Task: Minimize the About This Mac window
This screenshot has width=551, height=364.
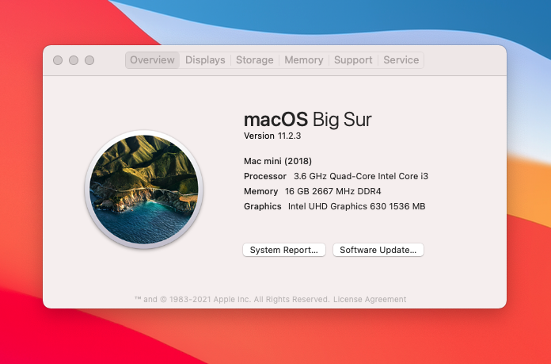Action: [x=74, y=60]
